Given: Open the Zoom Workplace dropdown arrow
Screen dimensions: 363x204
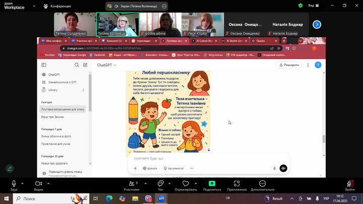Looking at the screenshot, I should (34, 6).
